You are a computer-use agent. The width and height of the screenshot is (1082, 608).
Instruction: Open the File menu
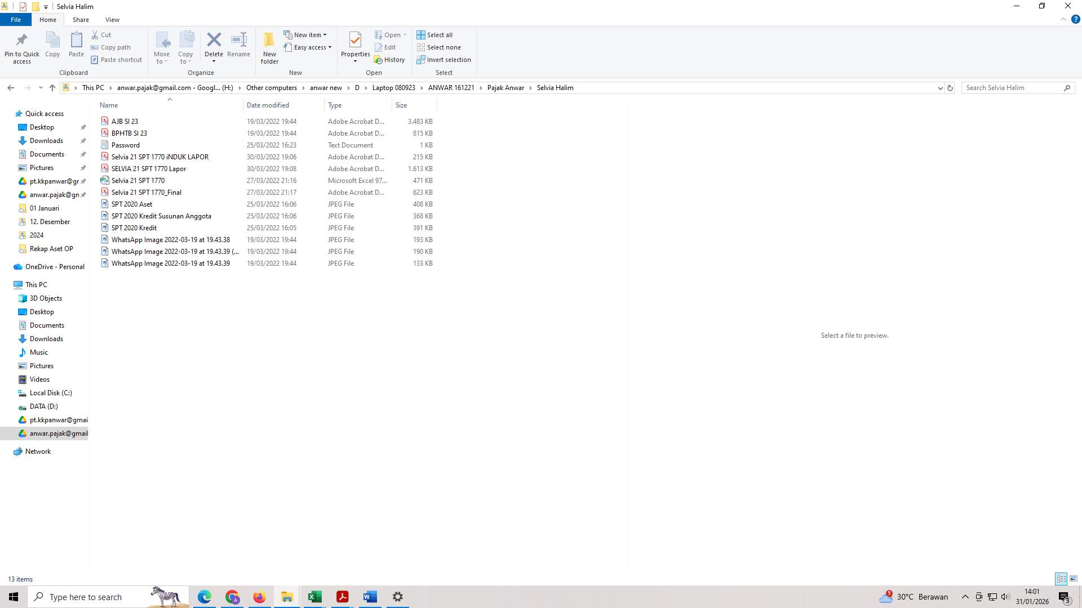point(15,19)
